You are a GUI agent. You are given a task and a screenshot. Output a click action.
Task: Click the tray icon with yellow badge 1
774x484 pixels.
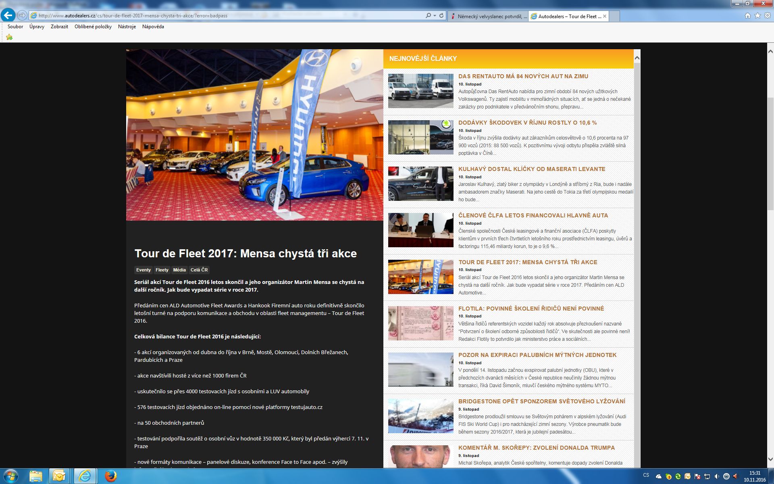[x=668, y=476]
